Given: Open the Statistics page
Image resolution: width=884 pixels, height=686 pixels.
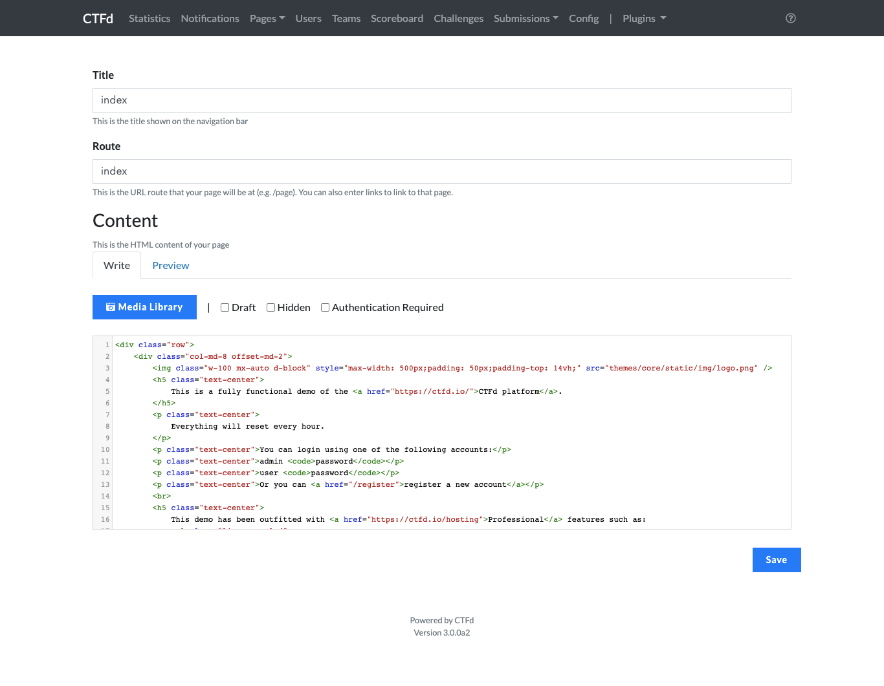Looking at the screenshot, I should (149, 18).
